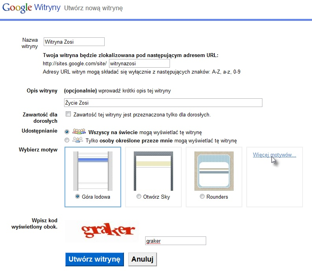The image size is (312, 273).
Task: Click the 'Zawartość dla dorosłych' label
Action: pos(40,118)
